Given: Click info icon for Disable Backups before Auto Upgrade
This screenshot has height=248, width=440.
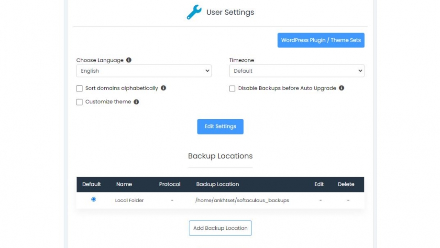Looking at the screenshot, I should pos(341,88).
